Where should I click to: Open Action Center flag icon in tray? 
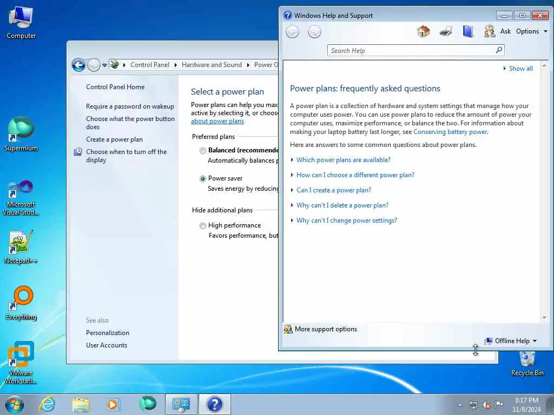coord(499,405)
